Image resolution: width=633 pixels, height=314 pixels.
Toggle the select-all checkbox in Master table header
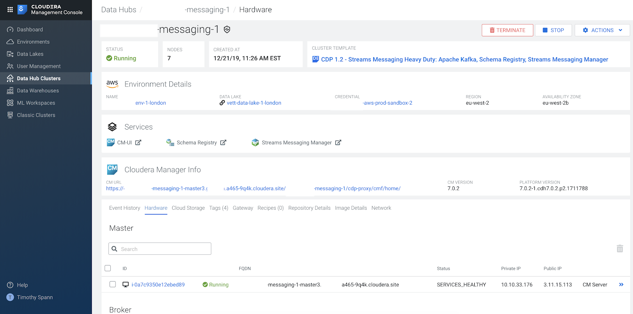[x=108, y=268]
